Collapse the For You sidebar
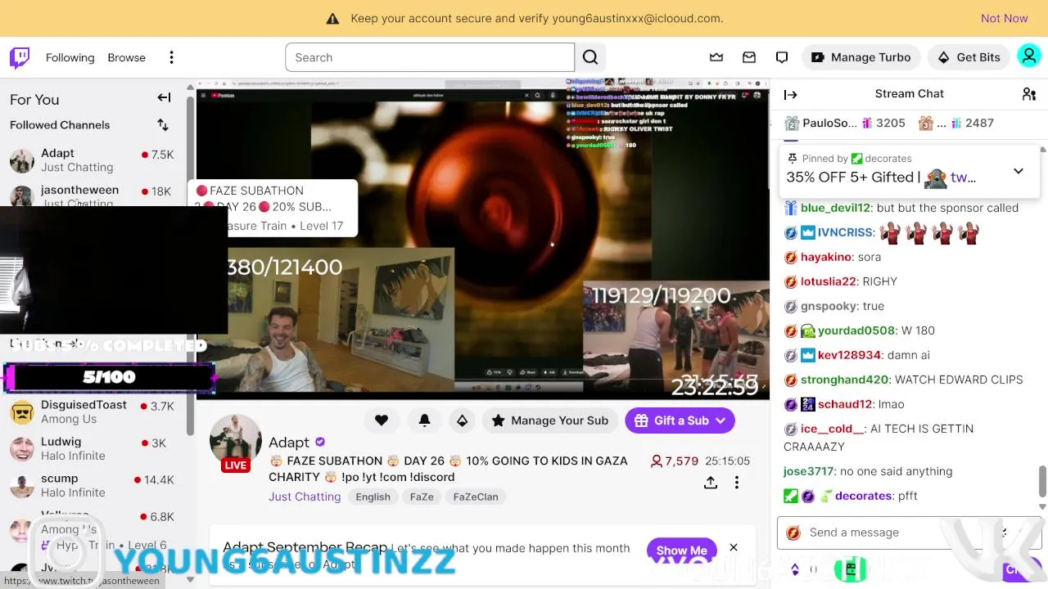1048x589 pixels. [164, 98]
